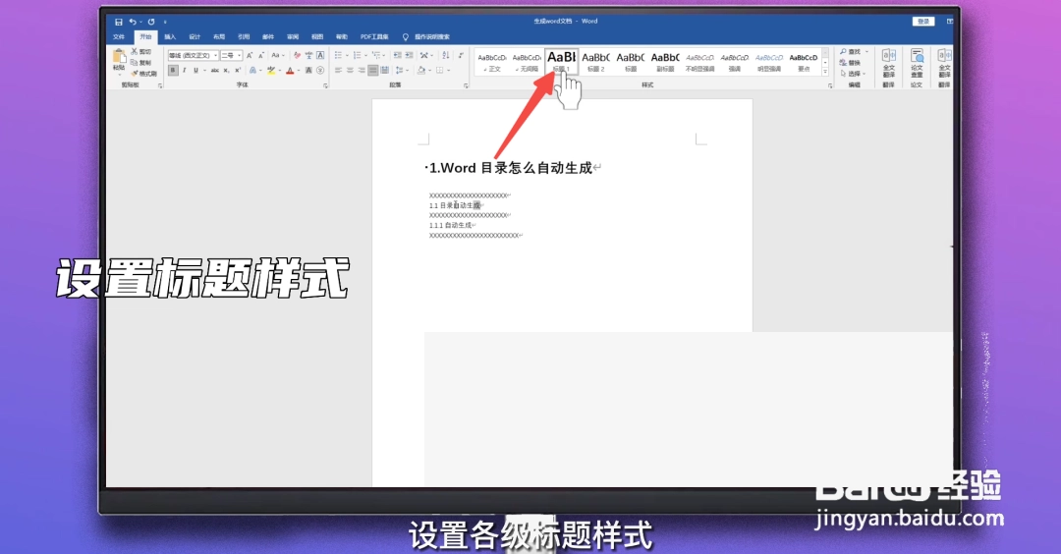Toggle character shading A button
Screen dimensions: 1061x554
tap(308, 71)
